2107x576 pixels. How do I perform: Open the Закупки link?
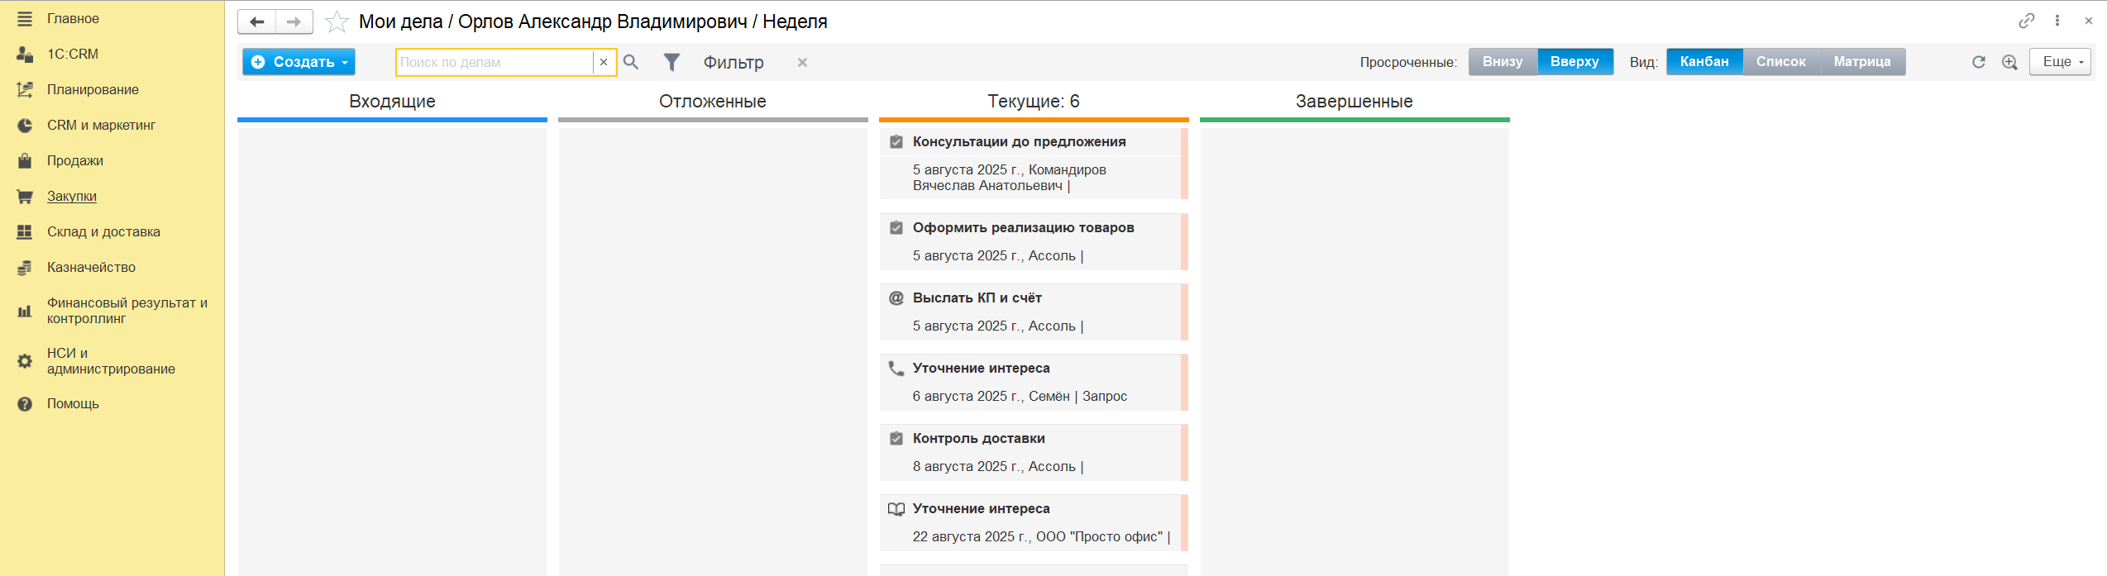pyautogui.click(x=72, y=196)
